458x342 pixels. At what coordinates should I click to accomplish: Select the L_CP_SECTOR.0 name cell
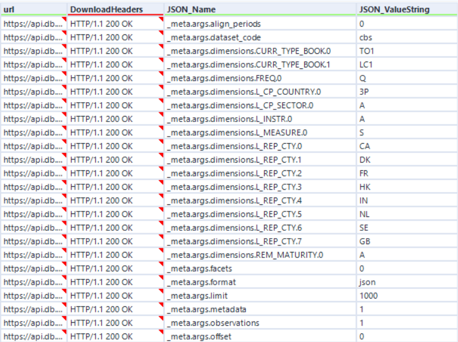coord(260,105)
